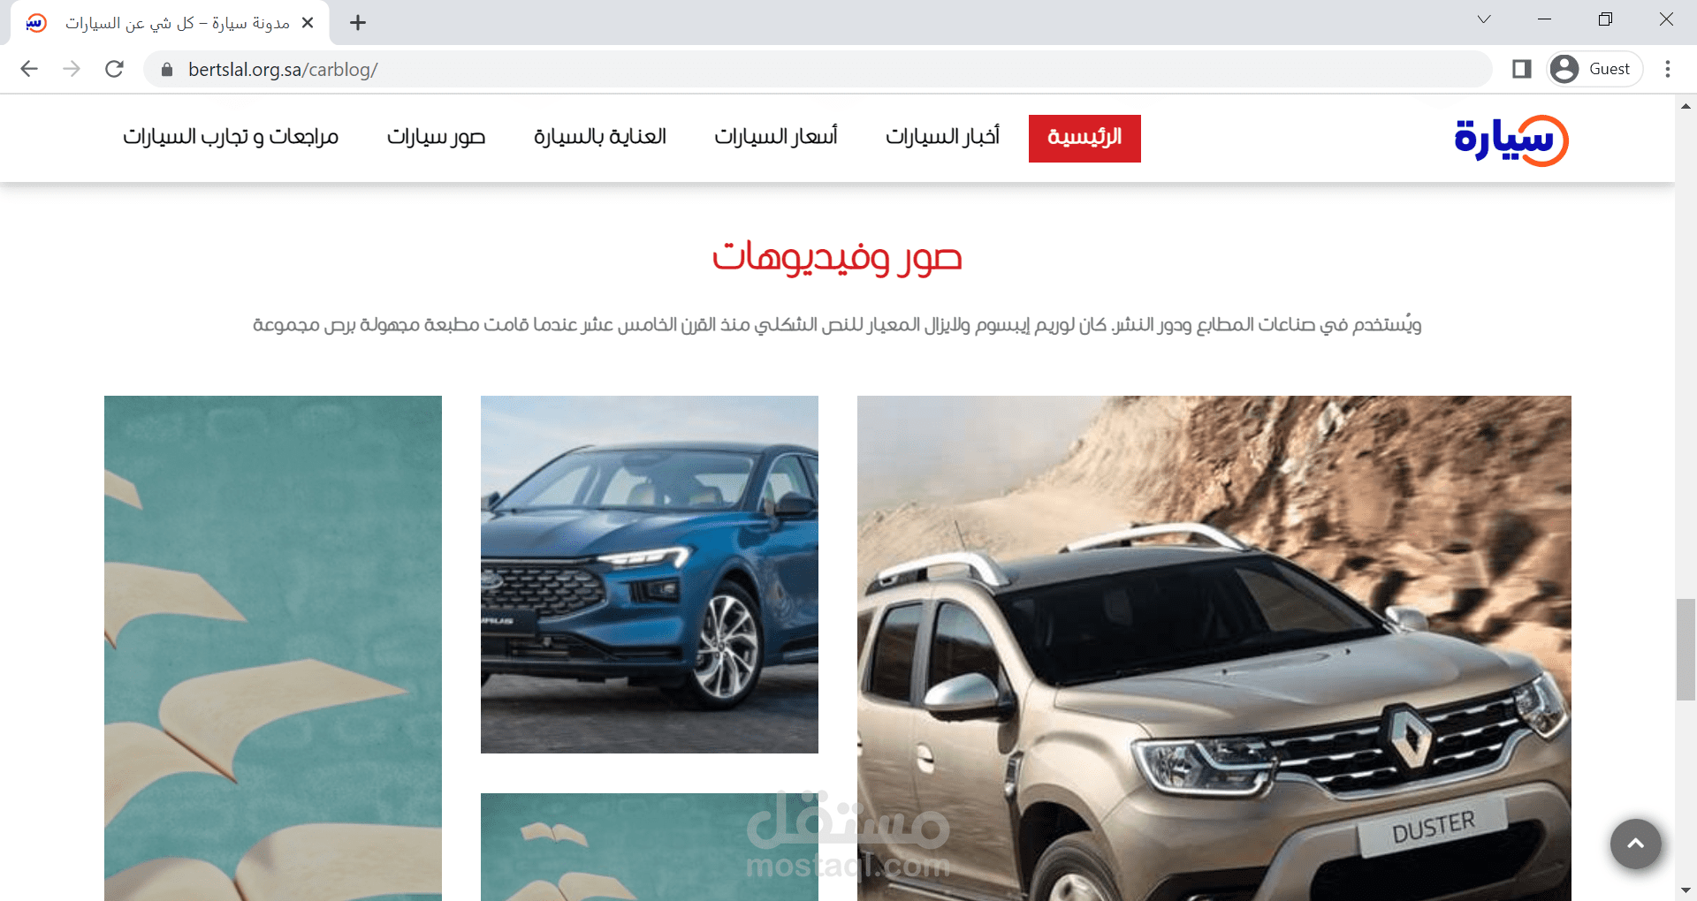Viewport: 1697px width, 901px height.
Task: Click the سيارة site logo
Action: [x=1511, y=140]
